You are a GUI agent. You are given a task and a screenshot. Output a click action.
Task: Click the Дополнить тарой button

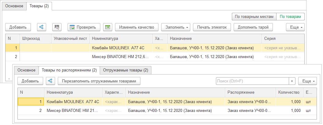pyautogui.click(x=253, y=27)
